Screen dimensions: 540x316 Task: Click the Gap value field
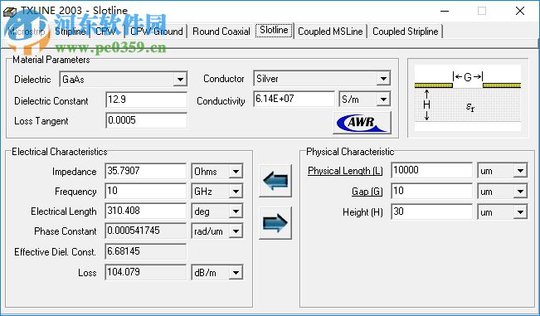(x=431, y=191)
